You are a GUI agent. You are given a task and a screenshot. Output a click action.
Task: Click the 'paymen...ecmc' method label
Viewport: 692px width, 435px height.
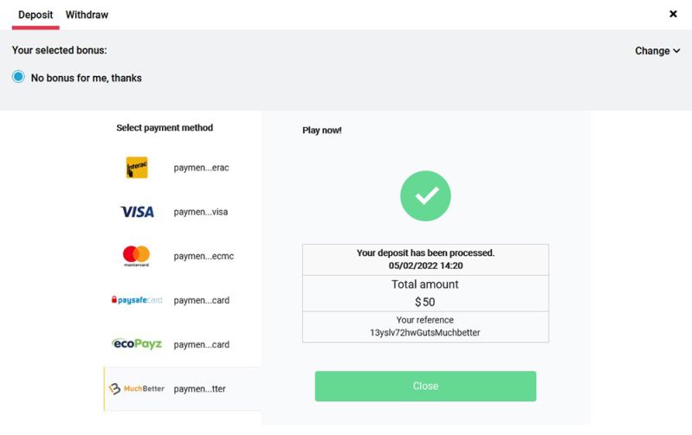pos(204,256)
